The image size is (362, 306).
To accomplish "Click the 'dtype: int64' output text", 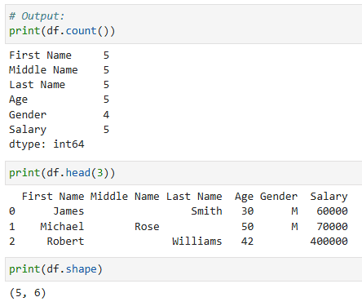I will [46, 144].
